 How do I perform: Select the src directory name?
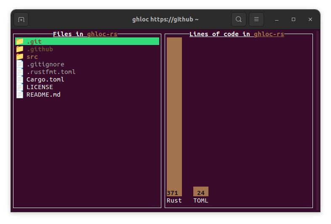pyautogui.click(x=32, y=57)
